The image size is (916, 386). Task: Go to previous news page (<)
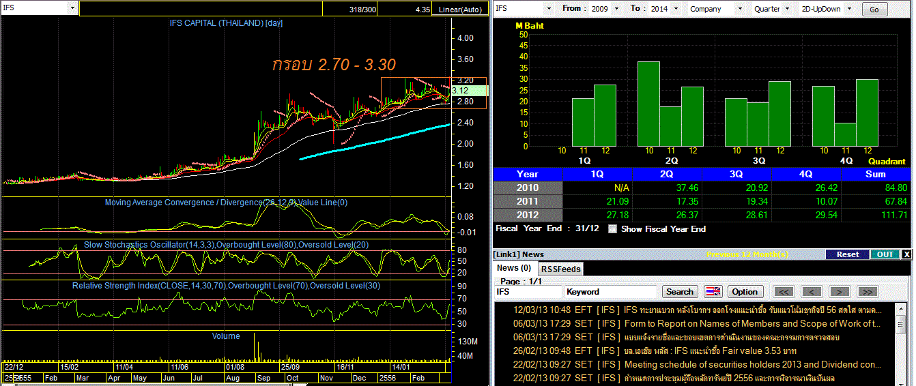(x=811, y=292)
